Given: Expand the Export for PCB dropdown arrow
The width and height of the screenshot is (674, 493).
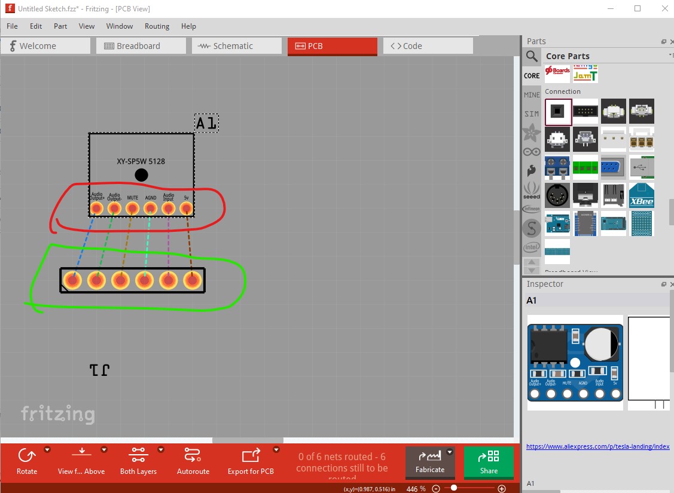Looking at the screenshot, I should [276, 450].
